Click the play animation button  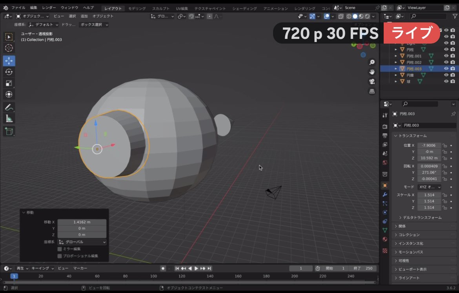click(x=196, y=268)
